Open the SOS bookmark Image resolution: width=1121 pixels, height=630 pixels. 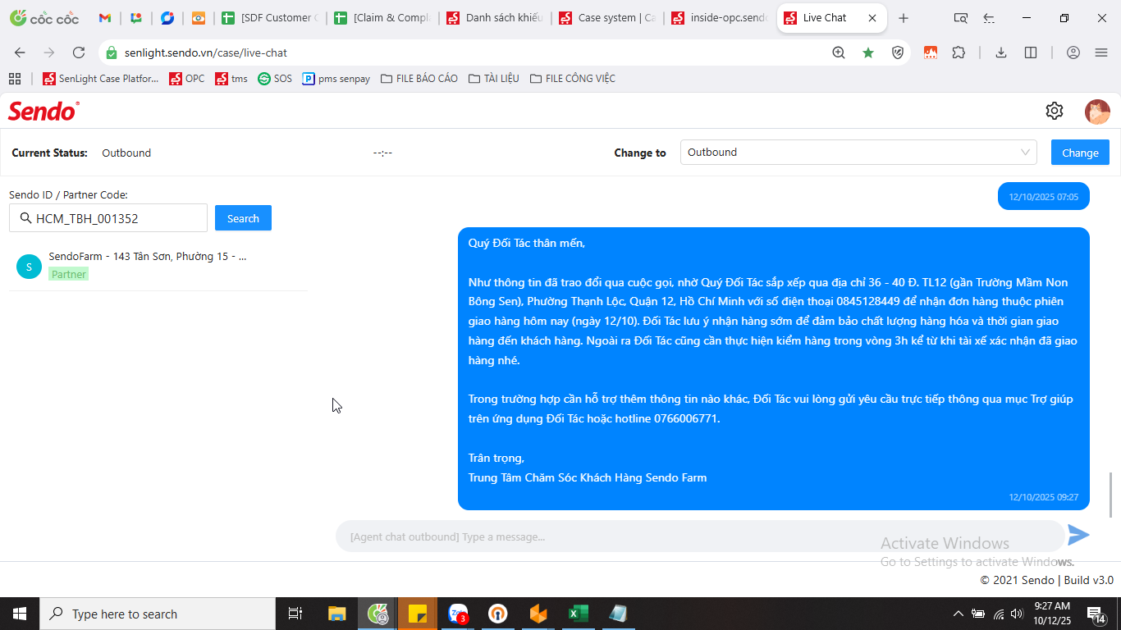click(275, 79)
